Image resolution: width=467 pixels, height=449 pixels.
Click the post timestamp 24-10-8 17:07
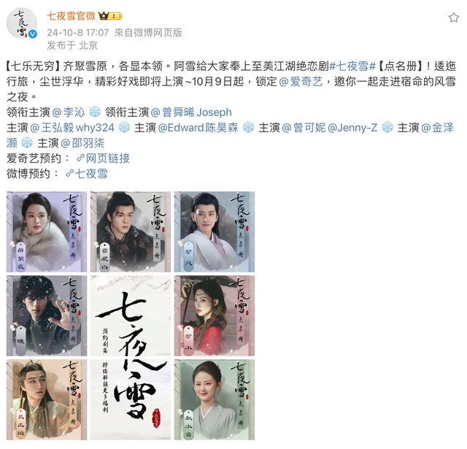(x=78, y=32)
